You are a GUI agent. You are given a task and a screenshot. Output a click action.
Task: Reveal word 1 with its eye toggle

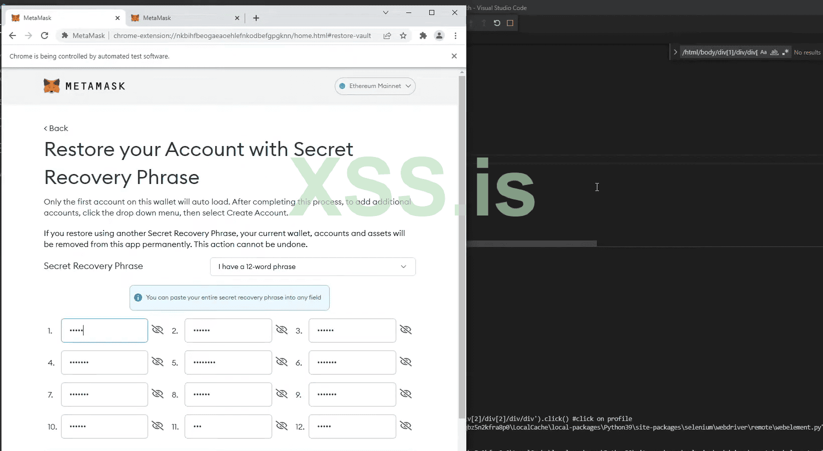158,330
